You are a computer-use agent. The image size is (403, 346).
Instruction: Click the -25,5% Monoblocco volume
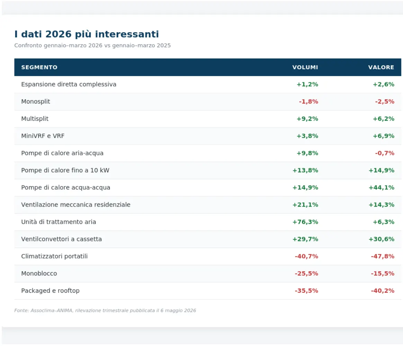point(306,274)
